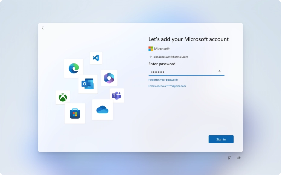Select the Xbox icon
Screen dimensions: 281x175
[62, 97]
